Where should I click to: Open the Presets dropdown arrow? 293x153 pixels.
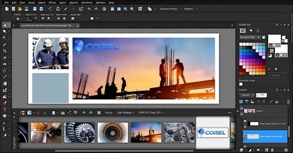pyautogui.click(x=20, y=18)
